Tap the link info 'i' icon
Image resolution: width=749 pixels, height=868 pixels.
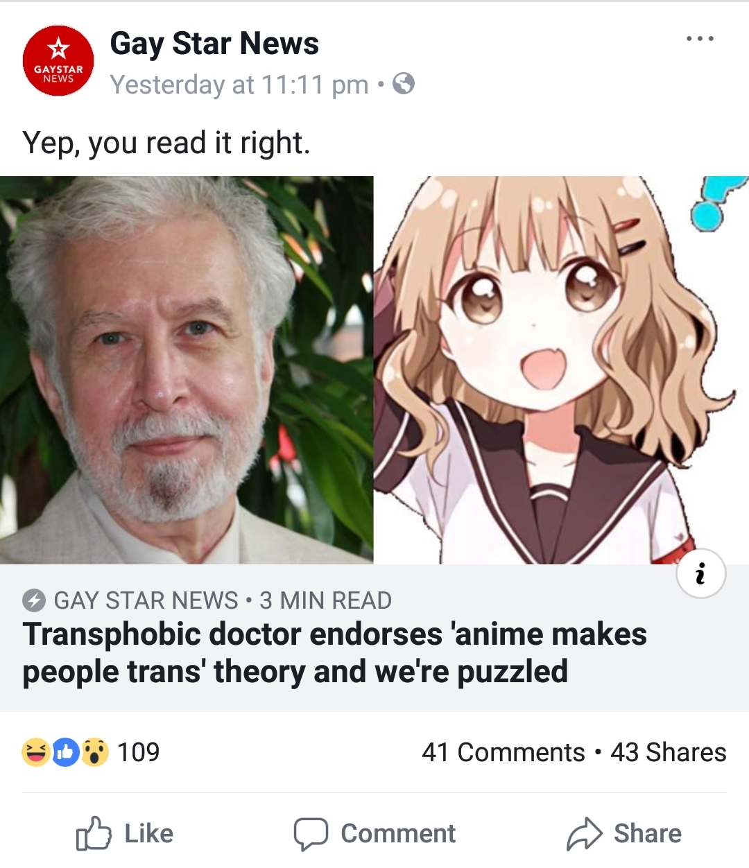[x=701, y=573]
